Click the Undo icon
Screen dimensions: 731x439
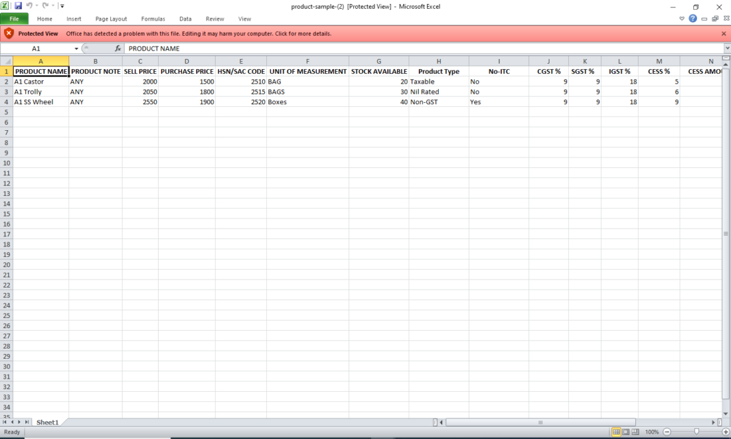[x=29, y=5]
